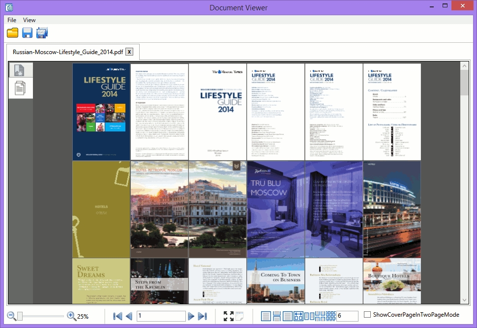Open the File menu
Image resolution: width=477 pixels, height=328 pixels.
click(x=12, y=20)
